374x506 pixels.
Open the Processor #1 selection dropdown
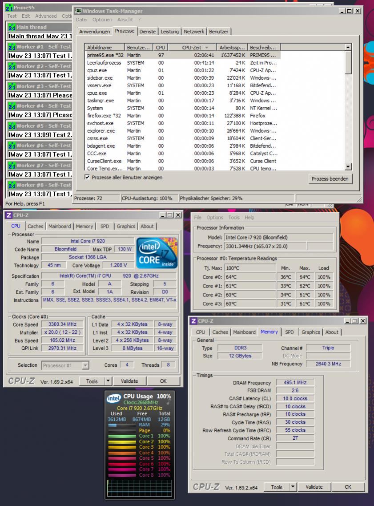point(85,365)
